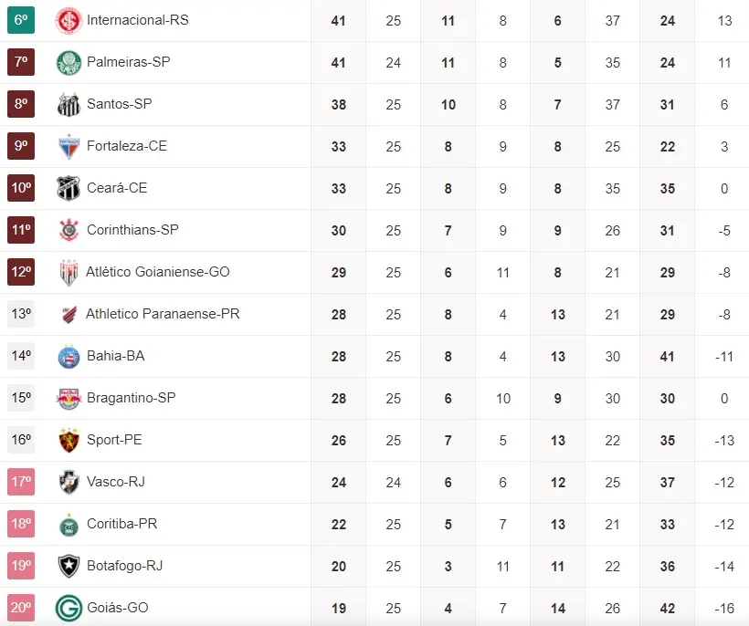Click the Internacional-RS club crest
Viewport: 749px width, 626px height.
coord(69,20)
